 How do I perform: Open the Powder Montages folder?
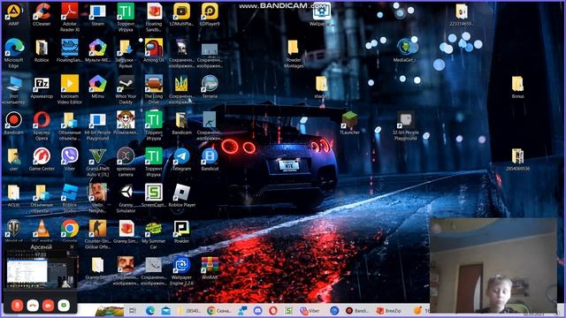tap(293, 48)
